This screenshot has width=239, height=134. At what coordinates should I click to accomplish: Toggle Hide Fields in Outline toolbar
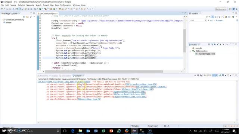click(215, 44)
